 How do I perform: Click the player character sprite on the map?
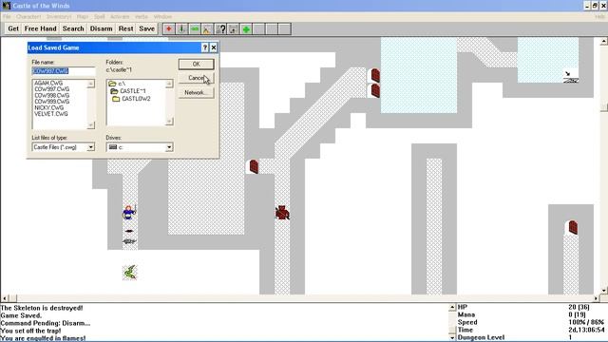point(129,213)
